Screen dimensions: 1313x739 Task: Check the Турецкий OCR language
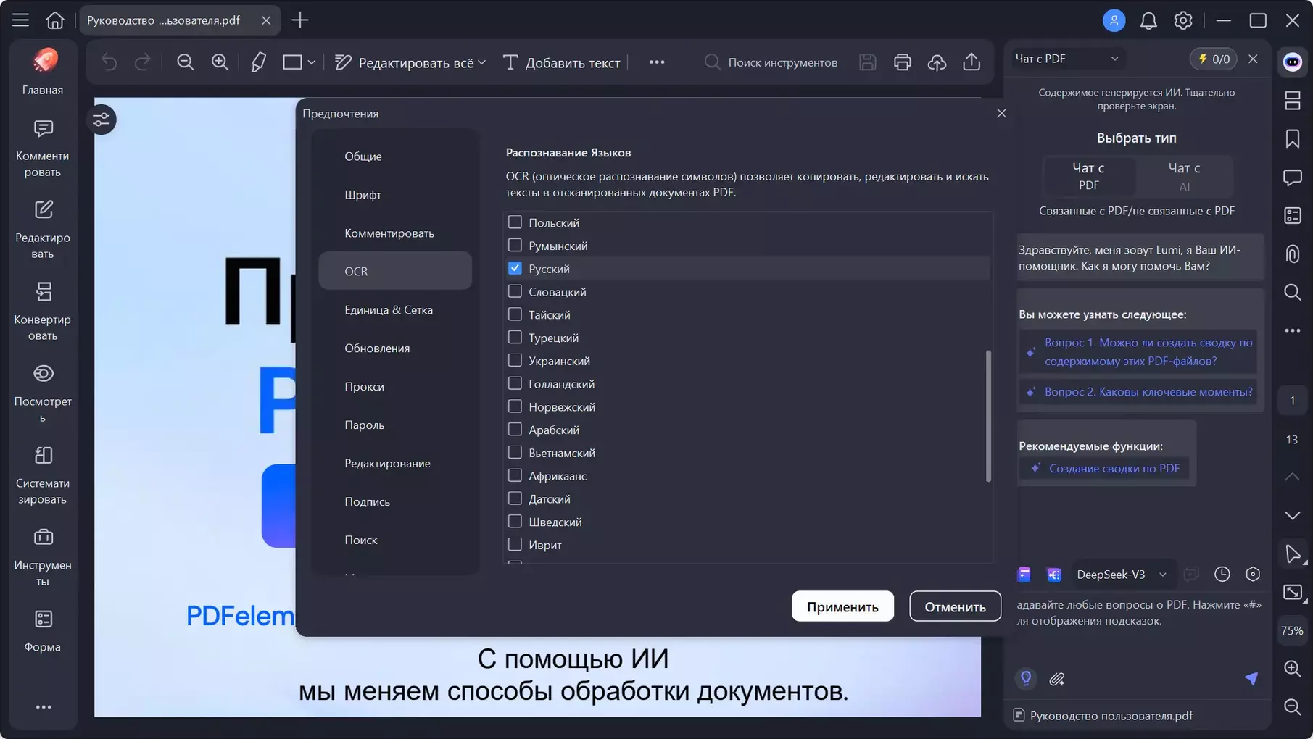click(515, 337)
